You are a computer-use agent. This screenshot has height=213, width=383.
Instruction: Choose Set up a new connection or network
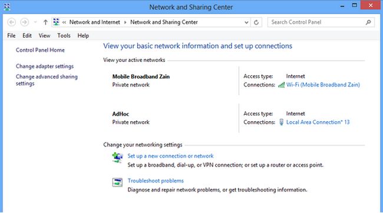point(170,156)
